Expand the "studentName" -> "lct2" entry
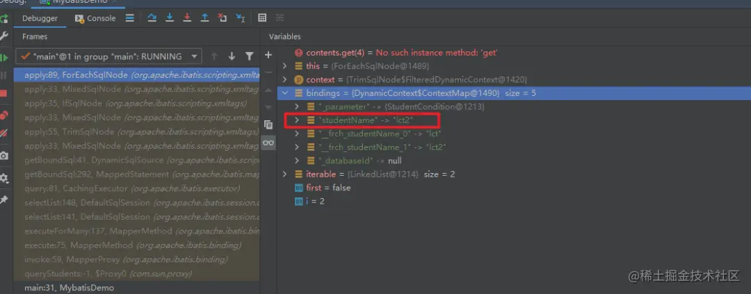Image resolution: width=751 pixels, height=294 pixels. [x=297, y=120]
